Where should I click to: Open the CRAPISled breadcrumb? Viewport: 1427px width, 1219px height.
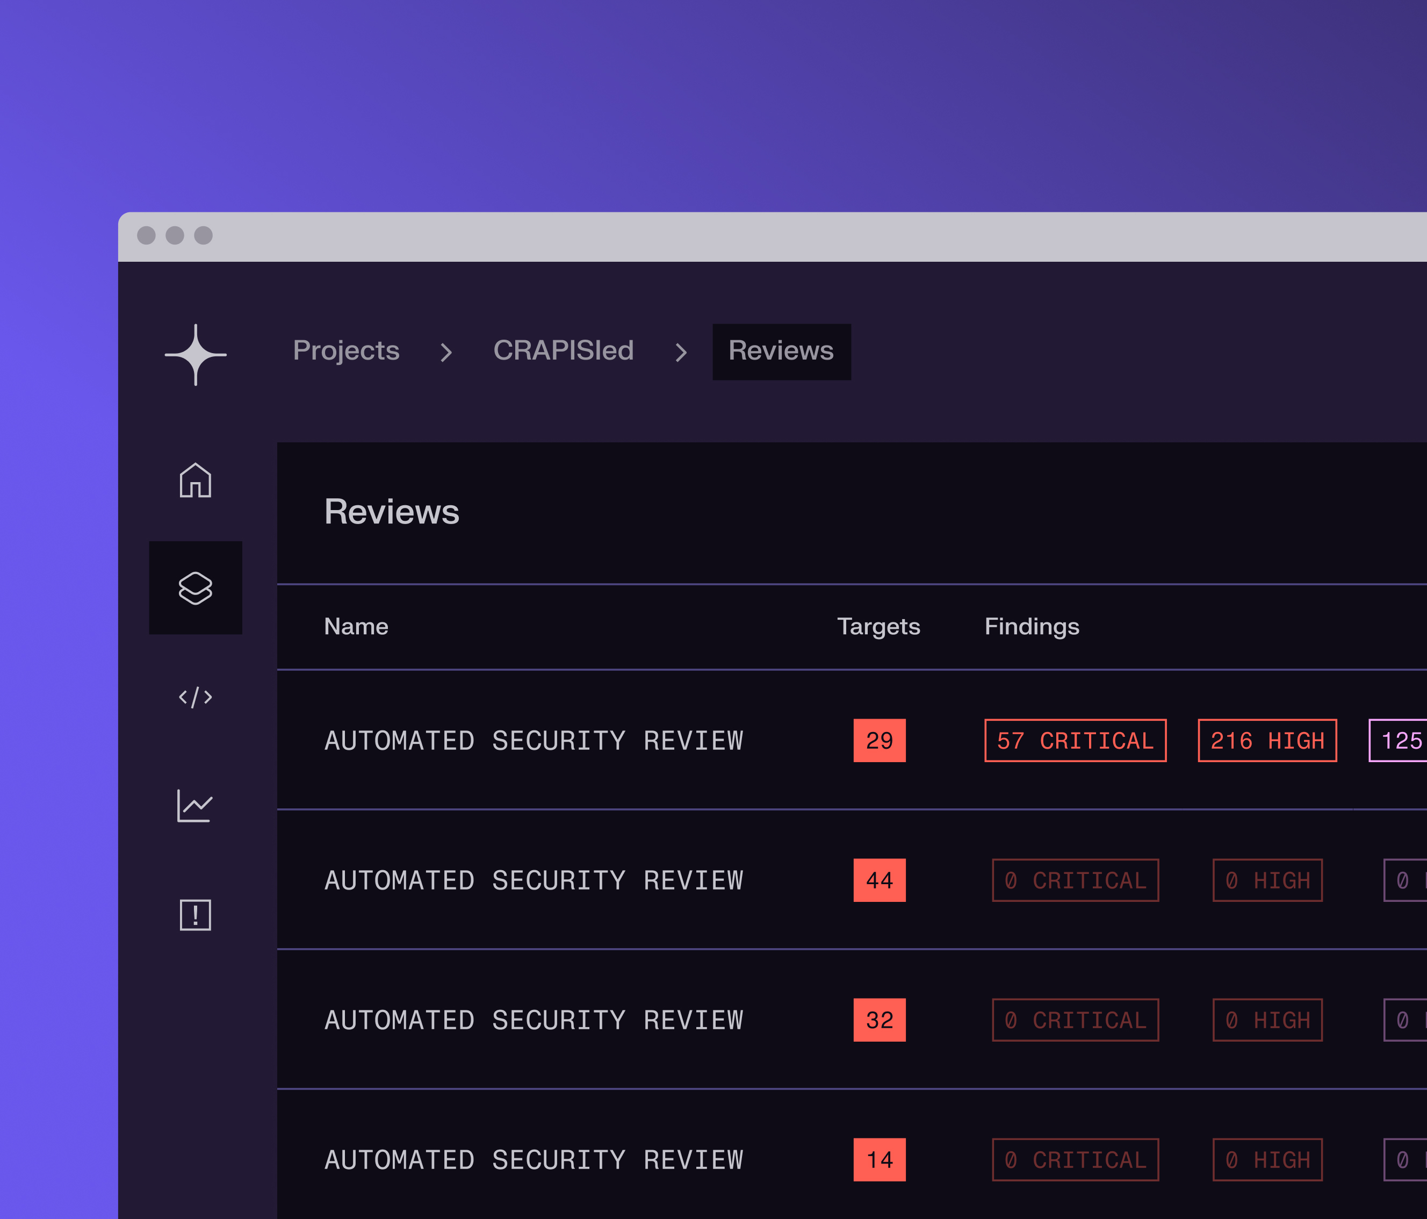564,351
